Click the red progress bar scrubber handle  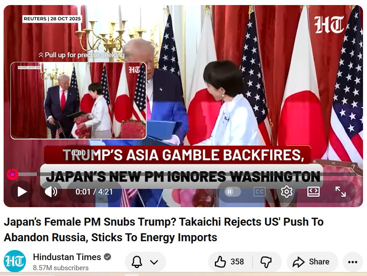coord(12,174)
